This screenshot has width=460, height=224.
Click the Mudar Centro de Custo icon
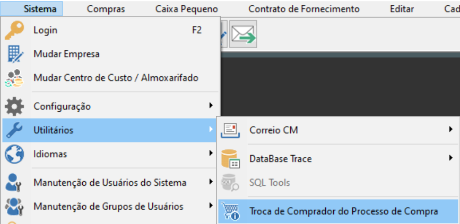tap(14, 78)
